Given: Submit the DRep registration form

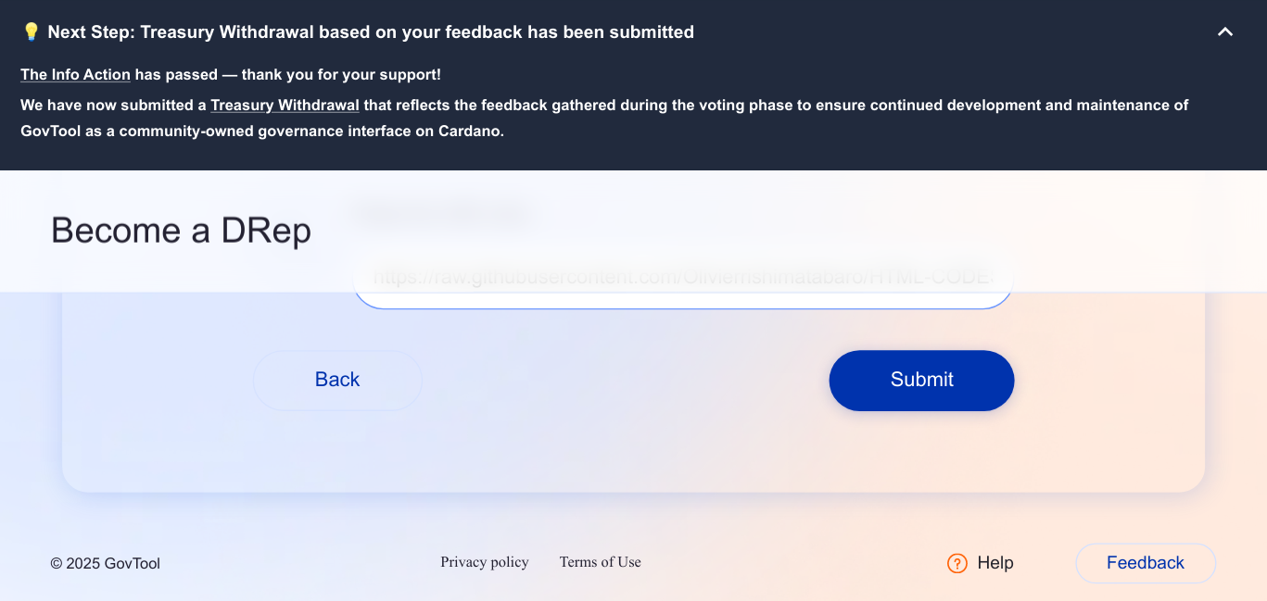Looking at the screenshot, I should [x=921, y=380].
